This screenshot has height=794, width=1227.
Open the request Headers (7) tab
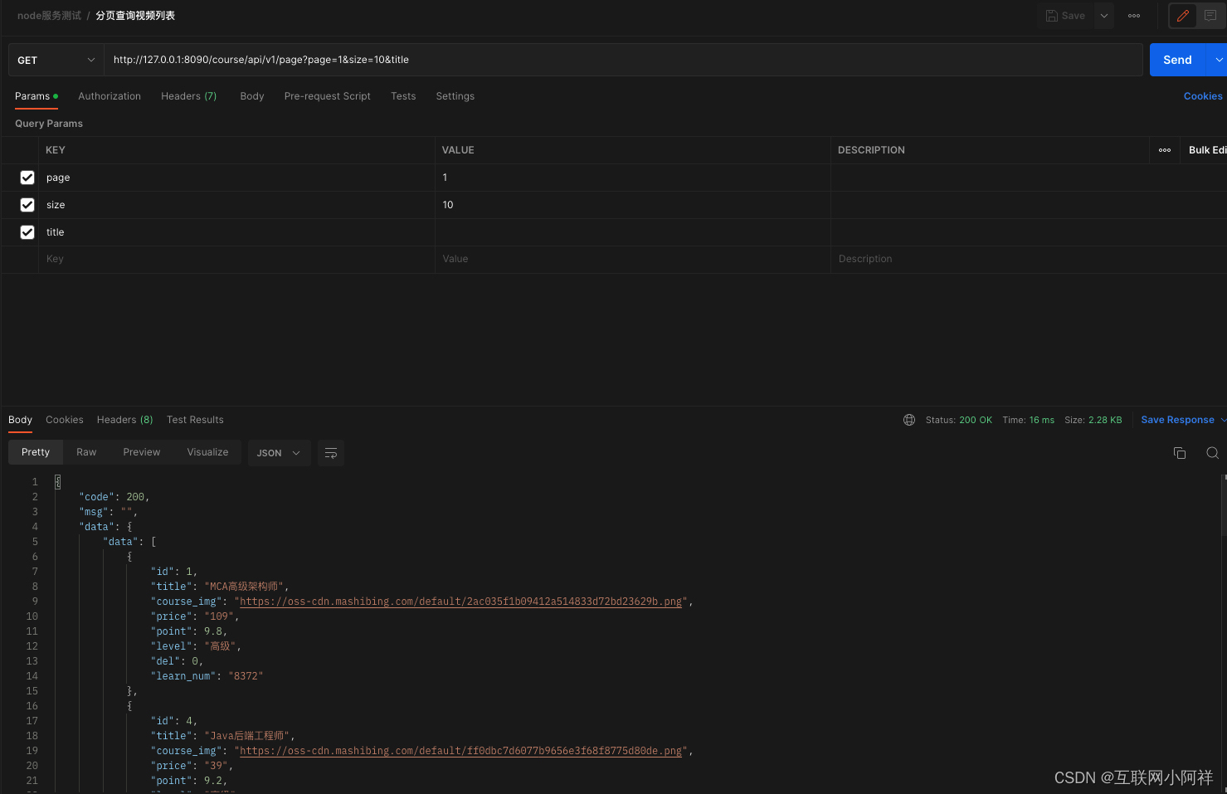point(188,96)
